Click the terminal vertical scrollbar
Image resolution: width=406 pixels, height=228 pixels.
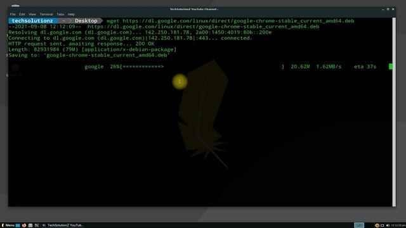[x=394, y=112]
